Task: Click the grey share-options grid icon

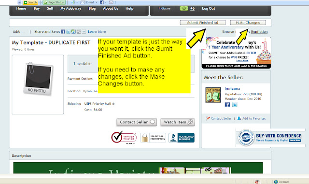Action: click(79, 32)
